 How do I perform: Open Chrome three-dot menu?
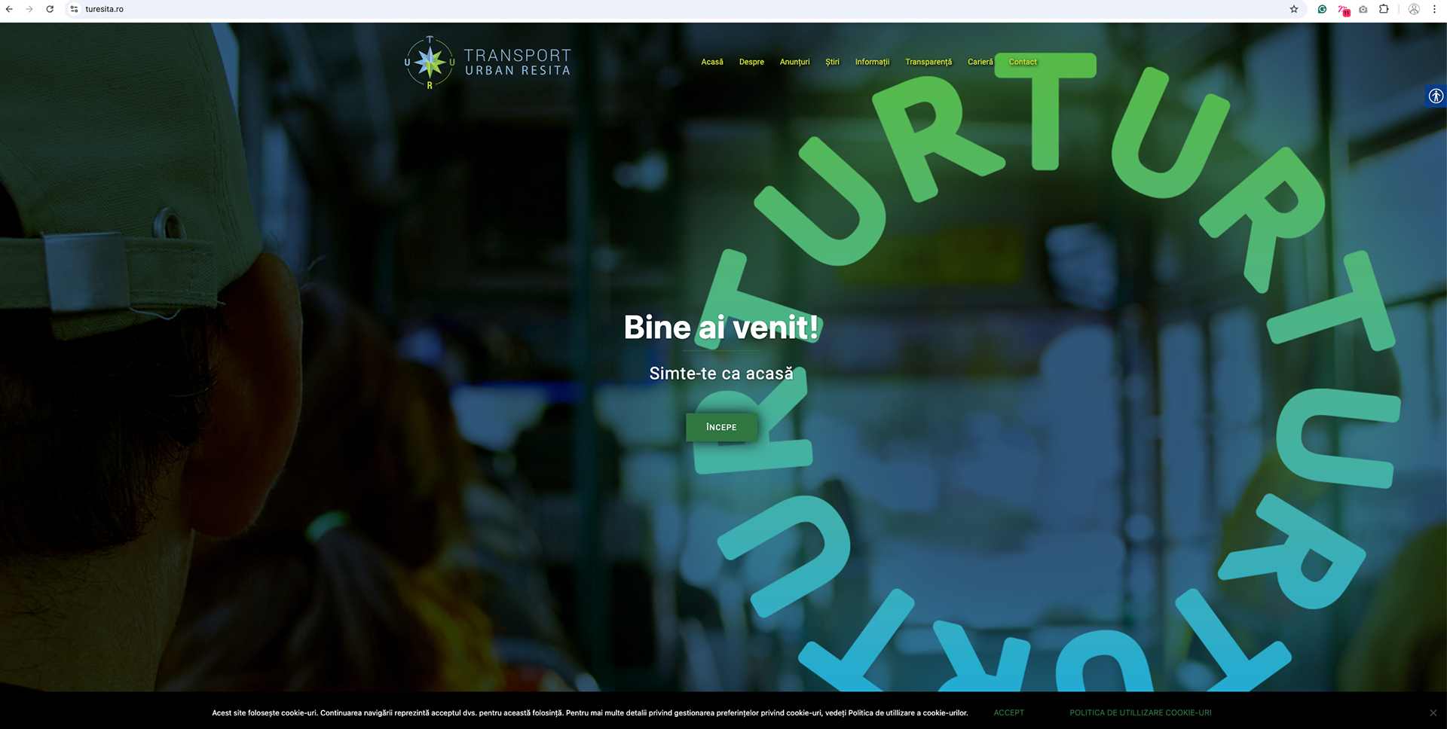click(1434, 9)
